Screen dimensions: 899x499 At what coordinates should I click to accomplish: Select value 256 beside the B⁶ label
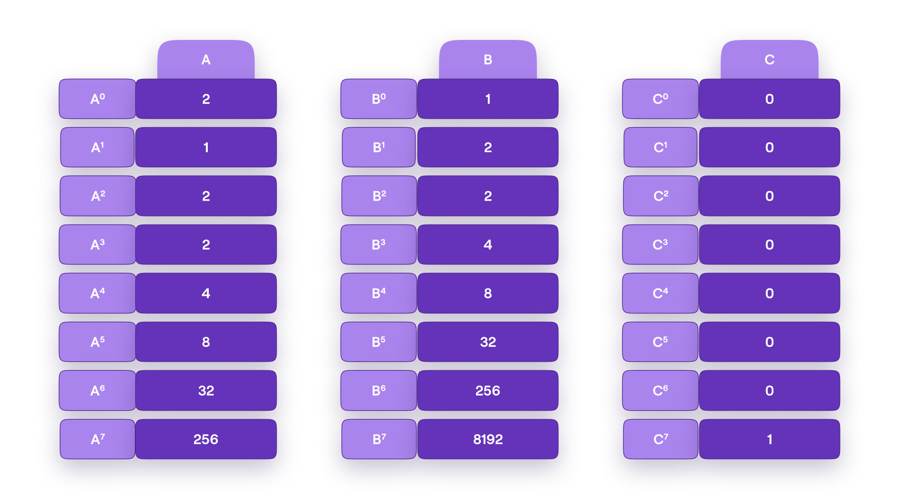coord(487,390)
